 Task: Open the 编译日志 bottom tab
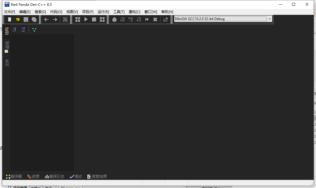[x=54, y=176]
